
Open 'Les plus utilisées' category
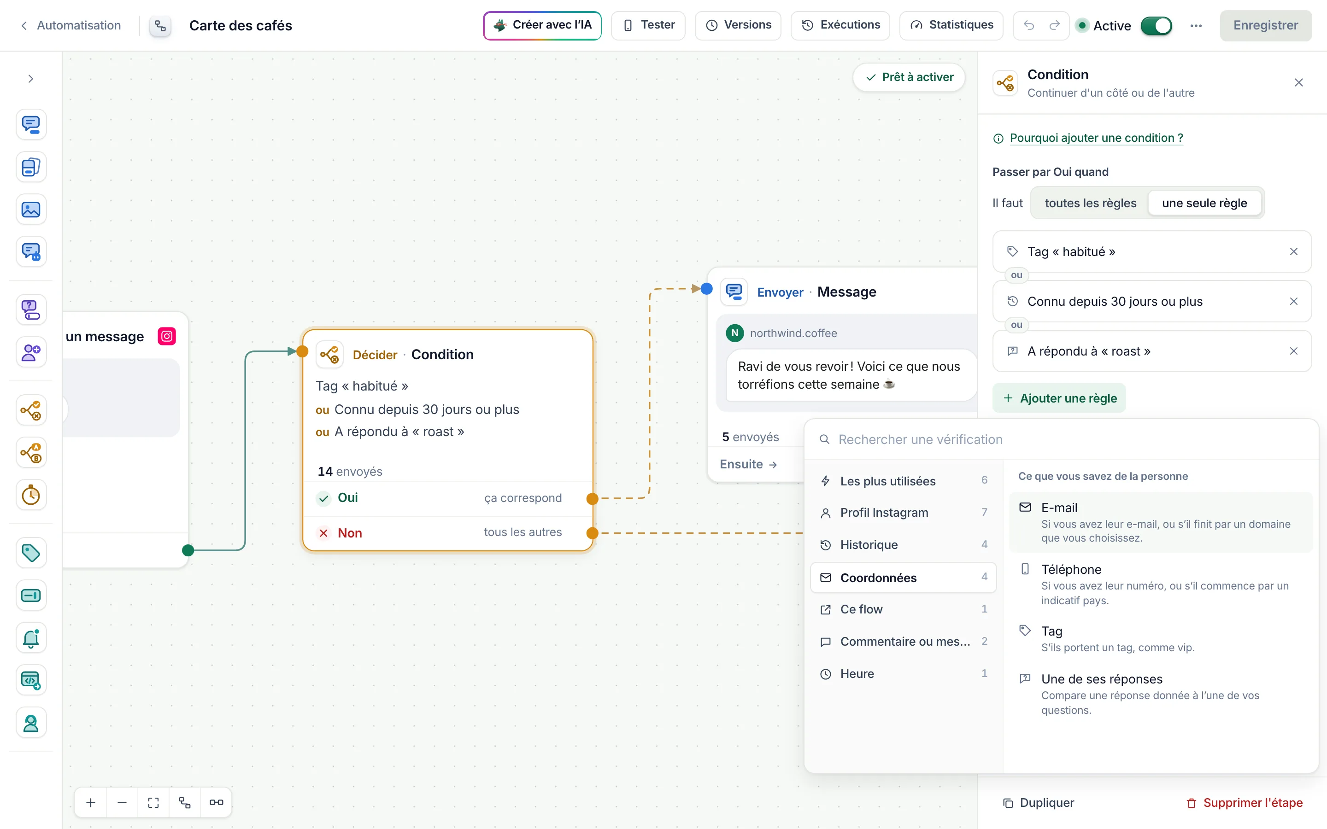point(903,481)
